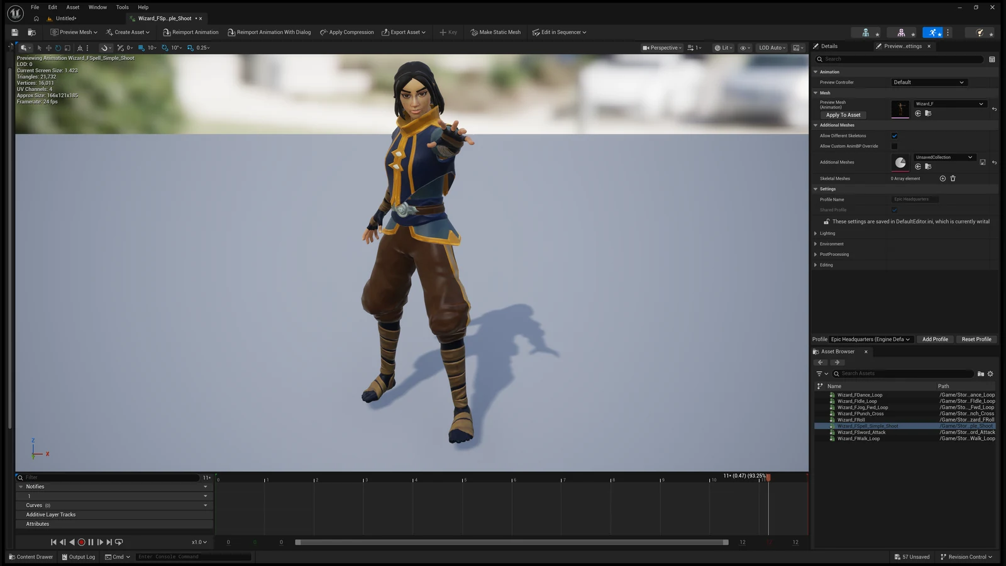The height and width of the screenshot is (566, 1006).
Task: Play the animation in reverse
Action: [72, 542]
